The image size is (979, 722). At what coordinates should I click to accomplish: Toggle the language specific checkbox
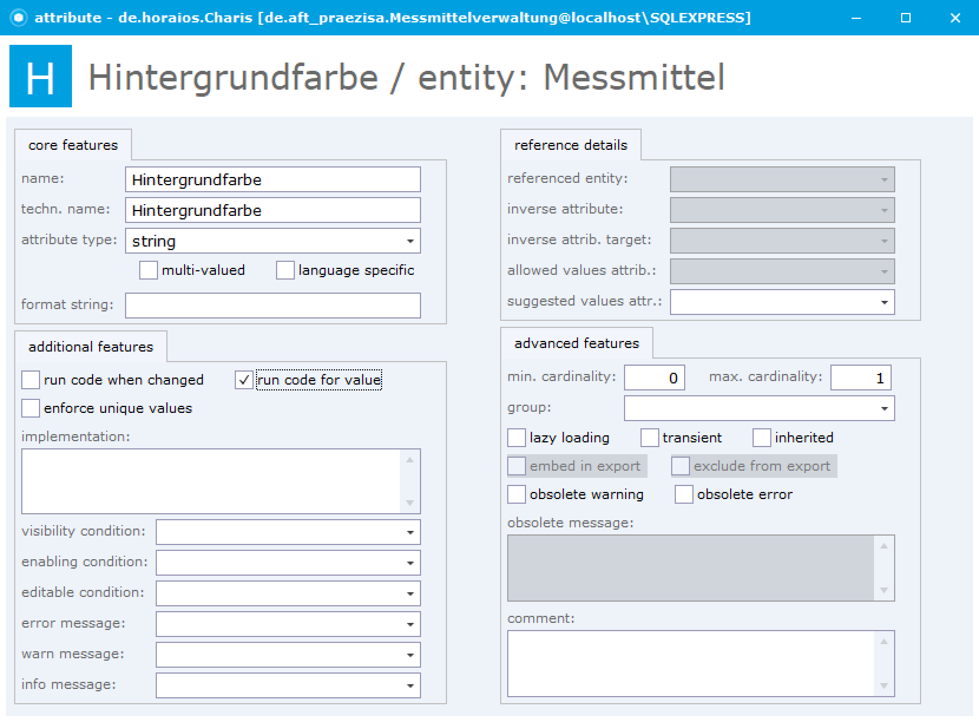pyautogui.click(x=285, y=270)
